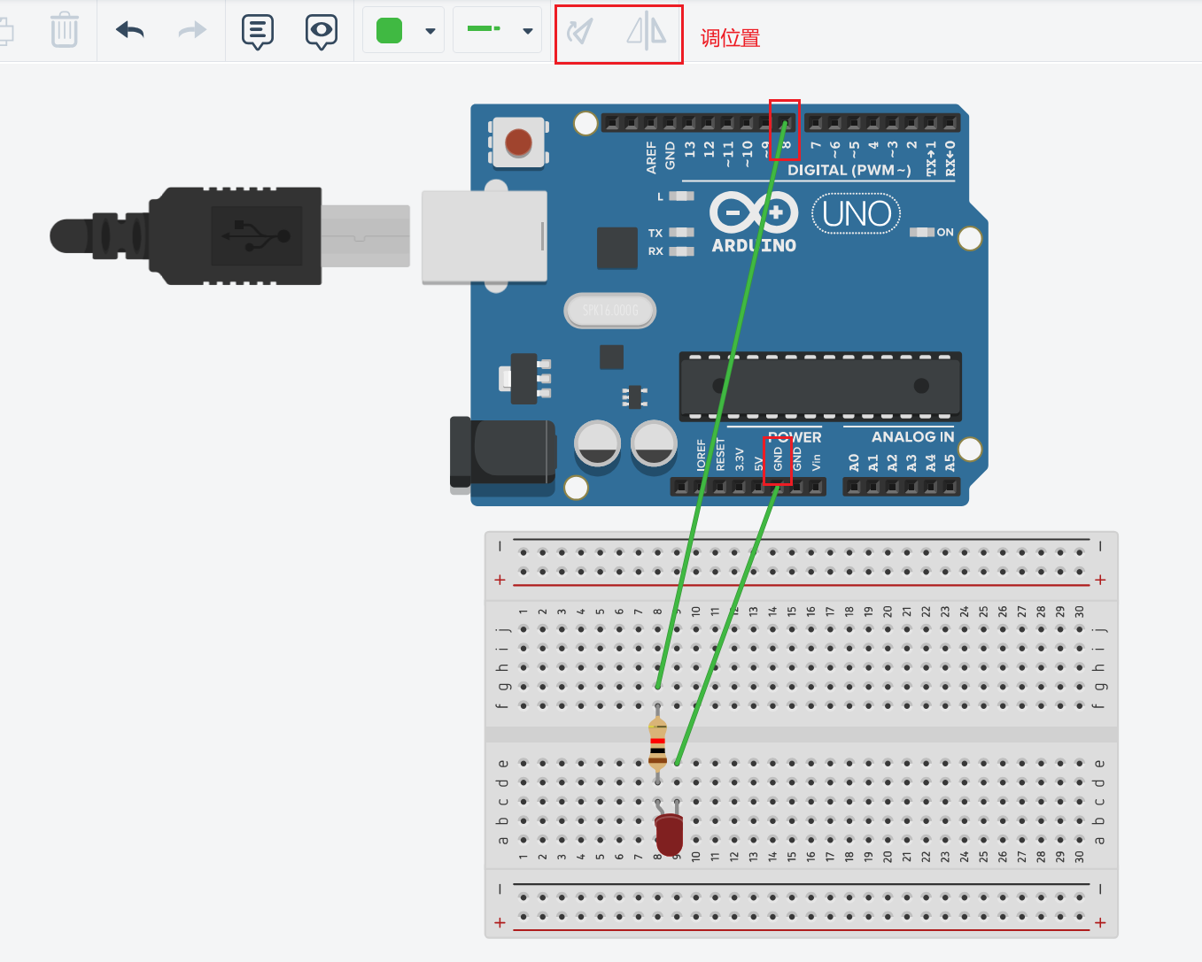Click the 5V power pin socket

click(758, 487)
